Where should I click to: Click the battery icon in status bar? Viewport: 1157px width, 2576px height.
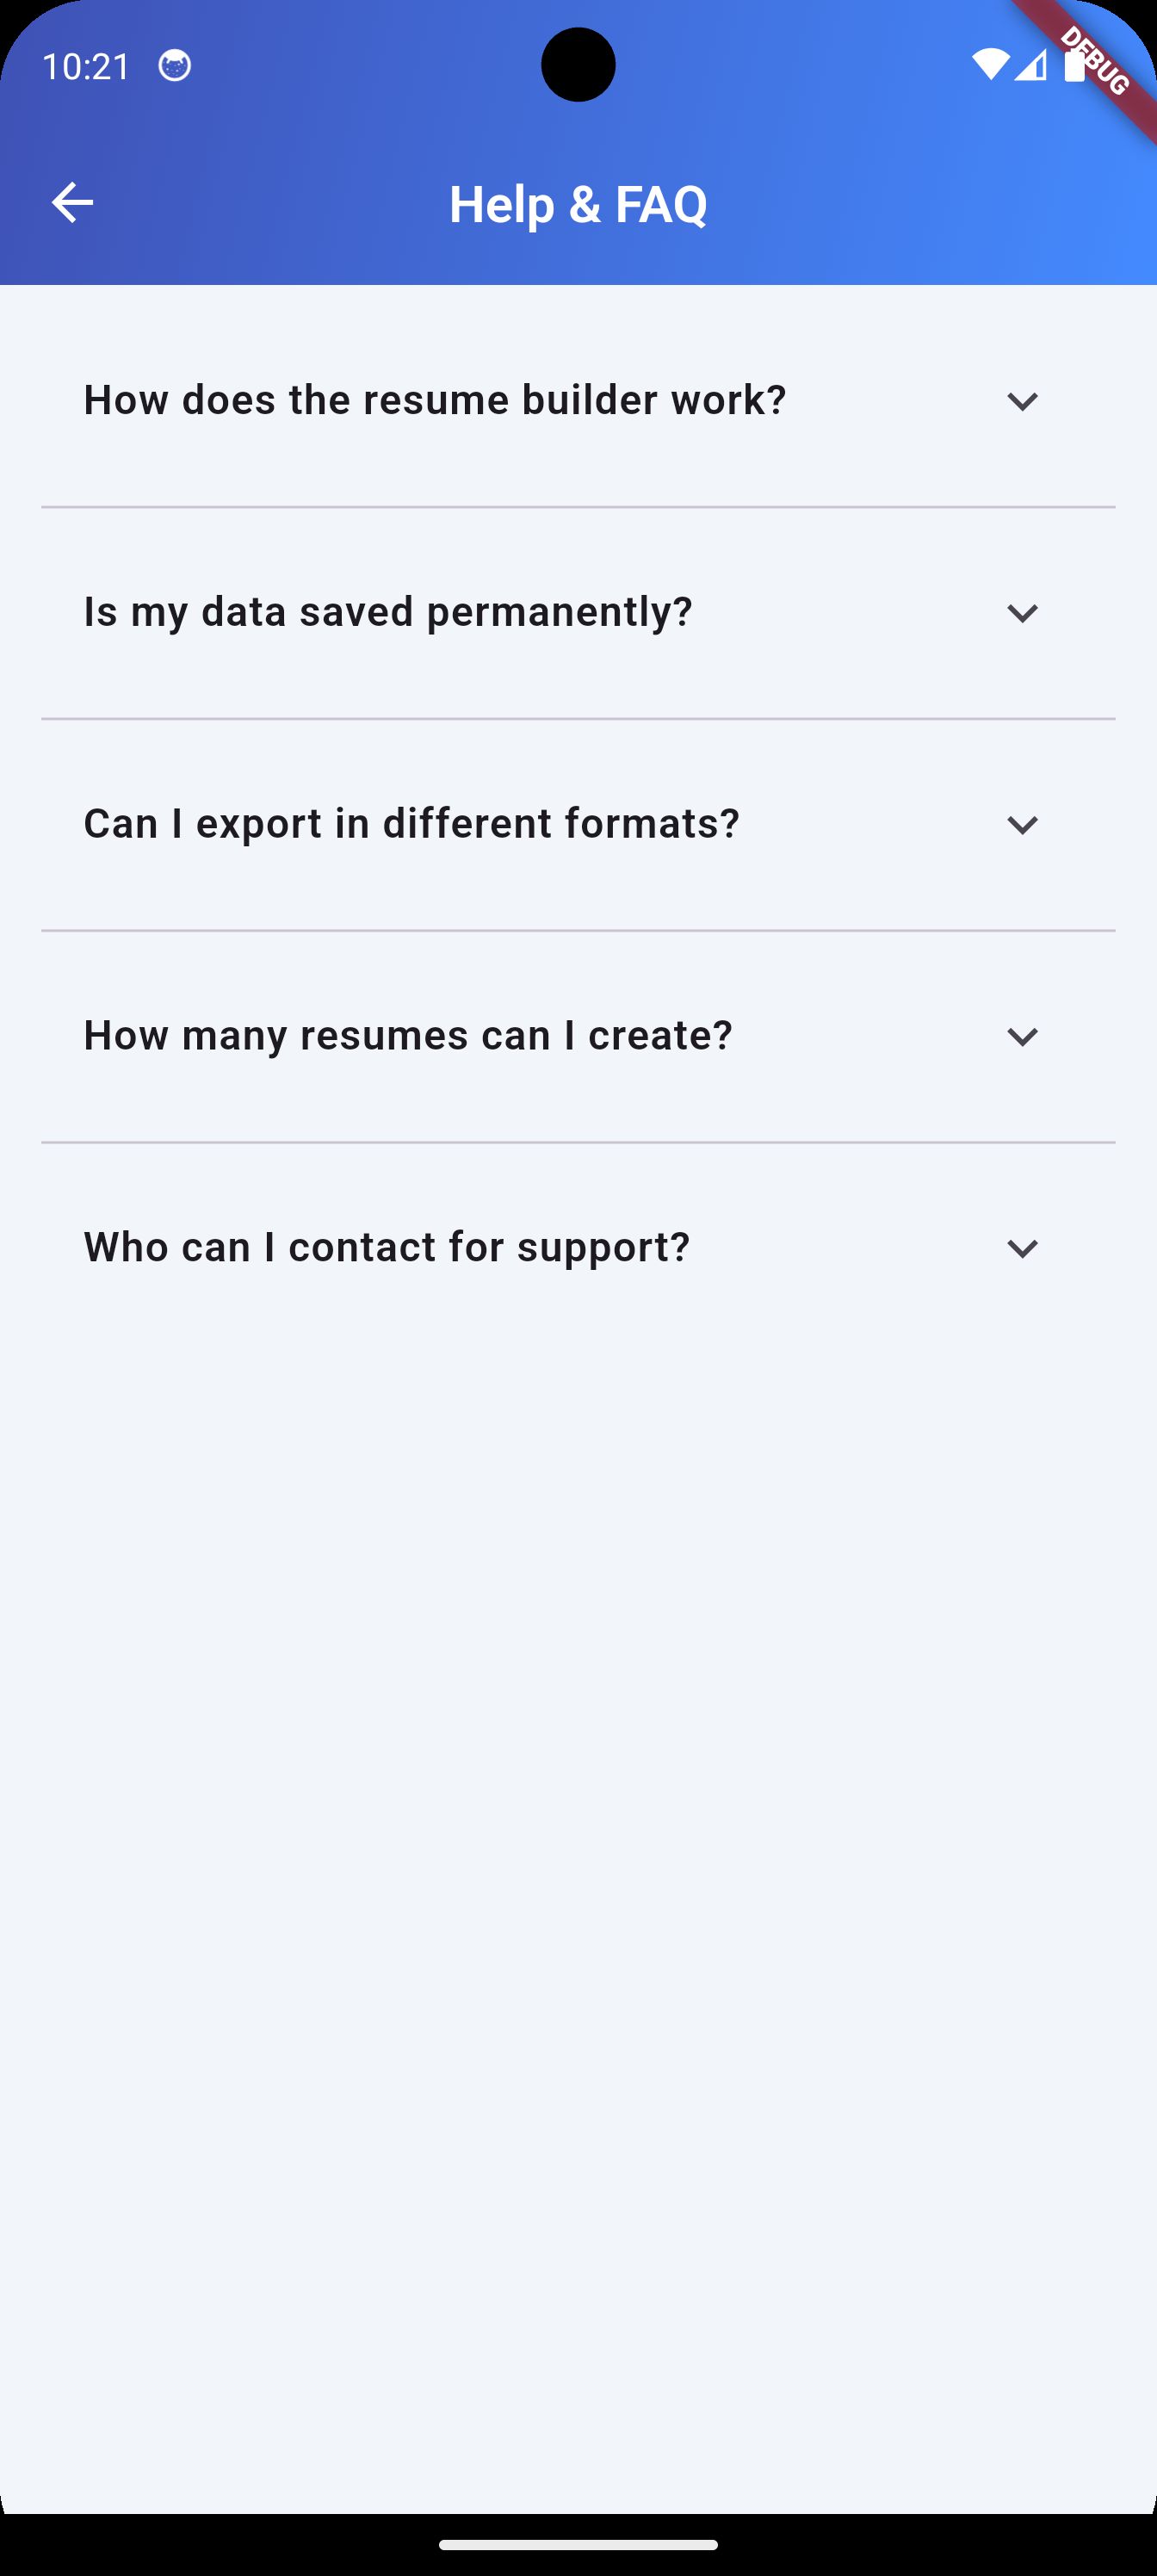[1073, 65]
